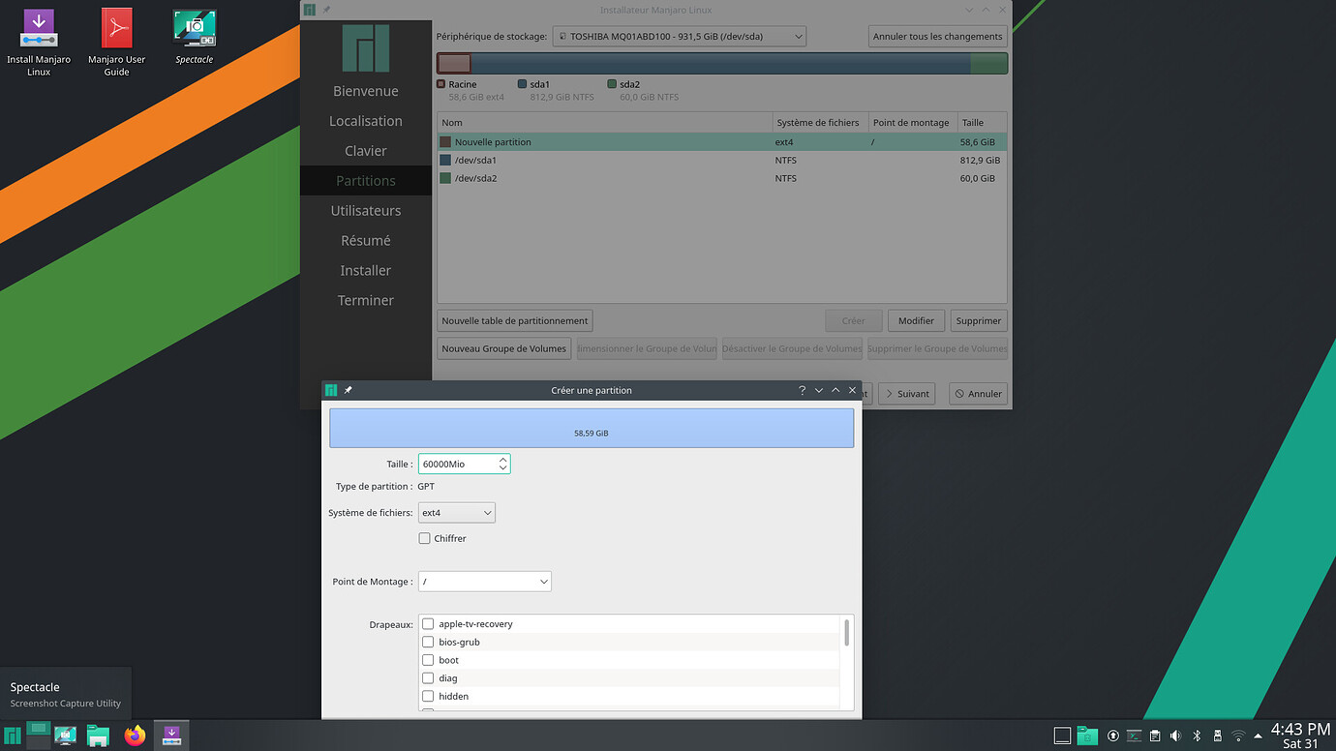1336x751 pixels.
Task: Open the software updates tray icon
Action: (1113, 736)
